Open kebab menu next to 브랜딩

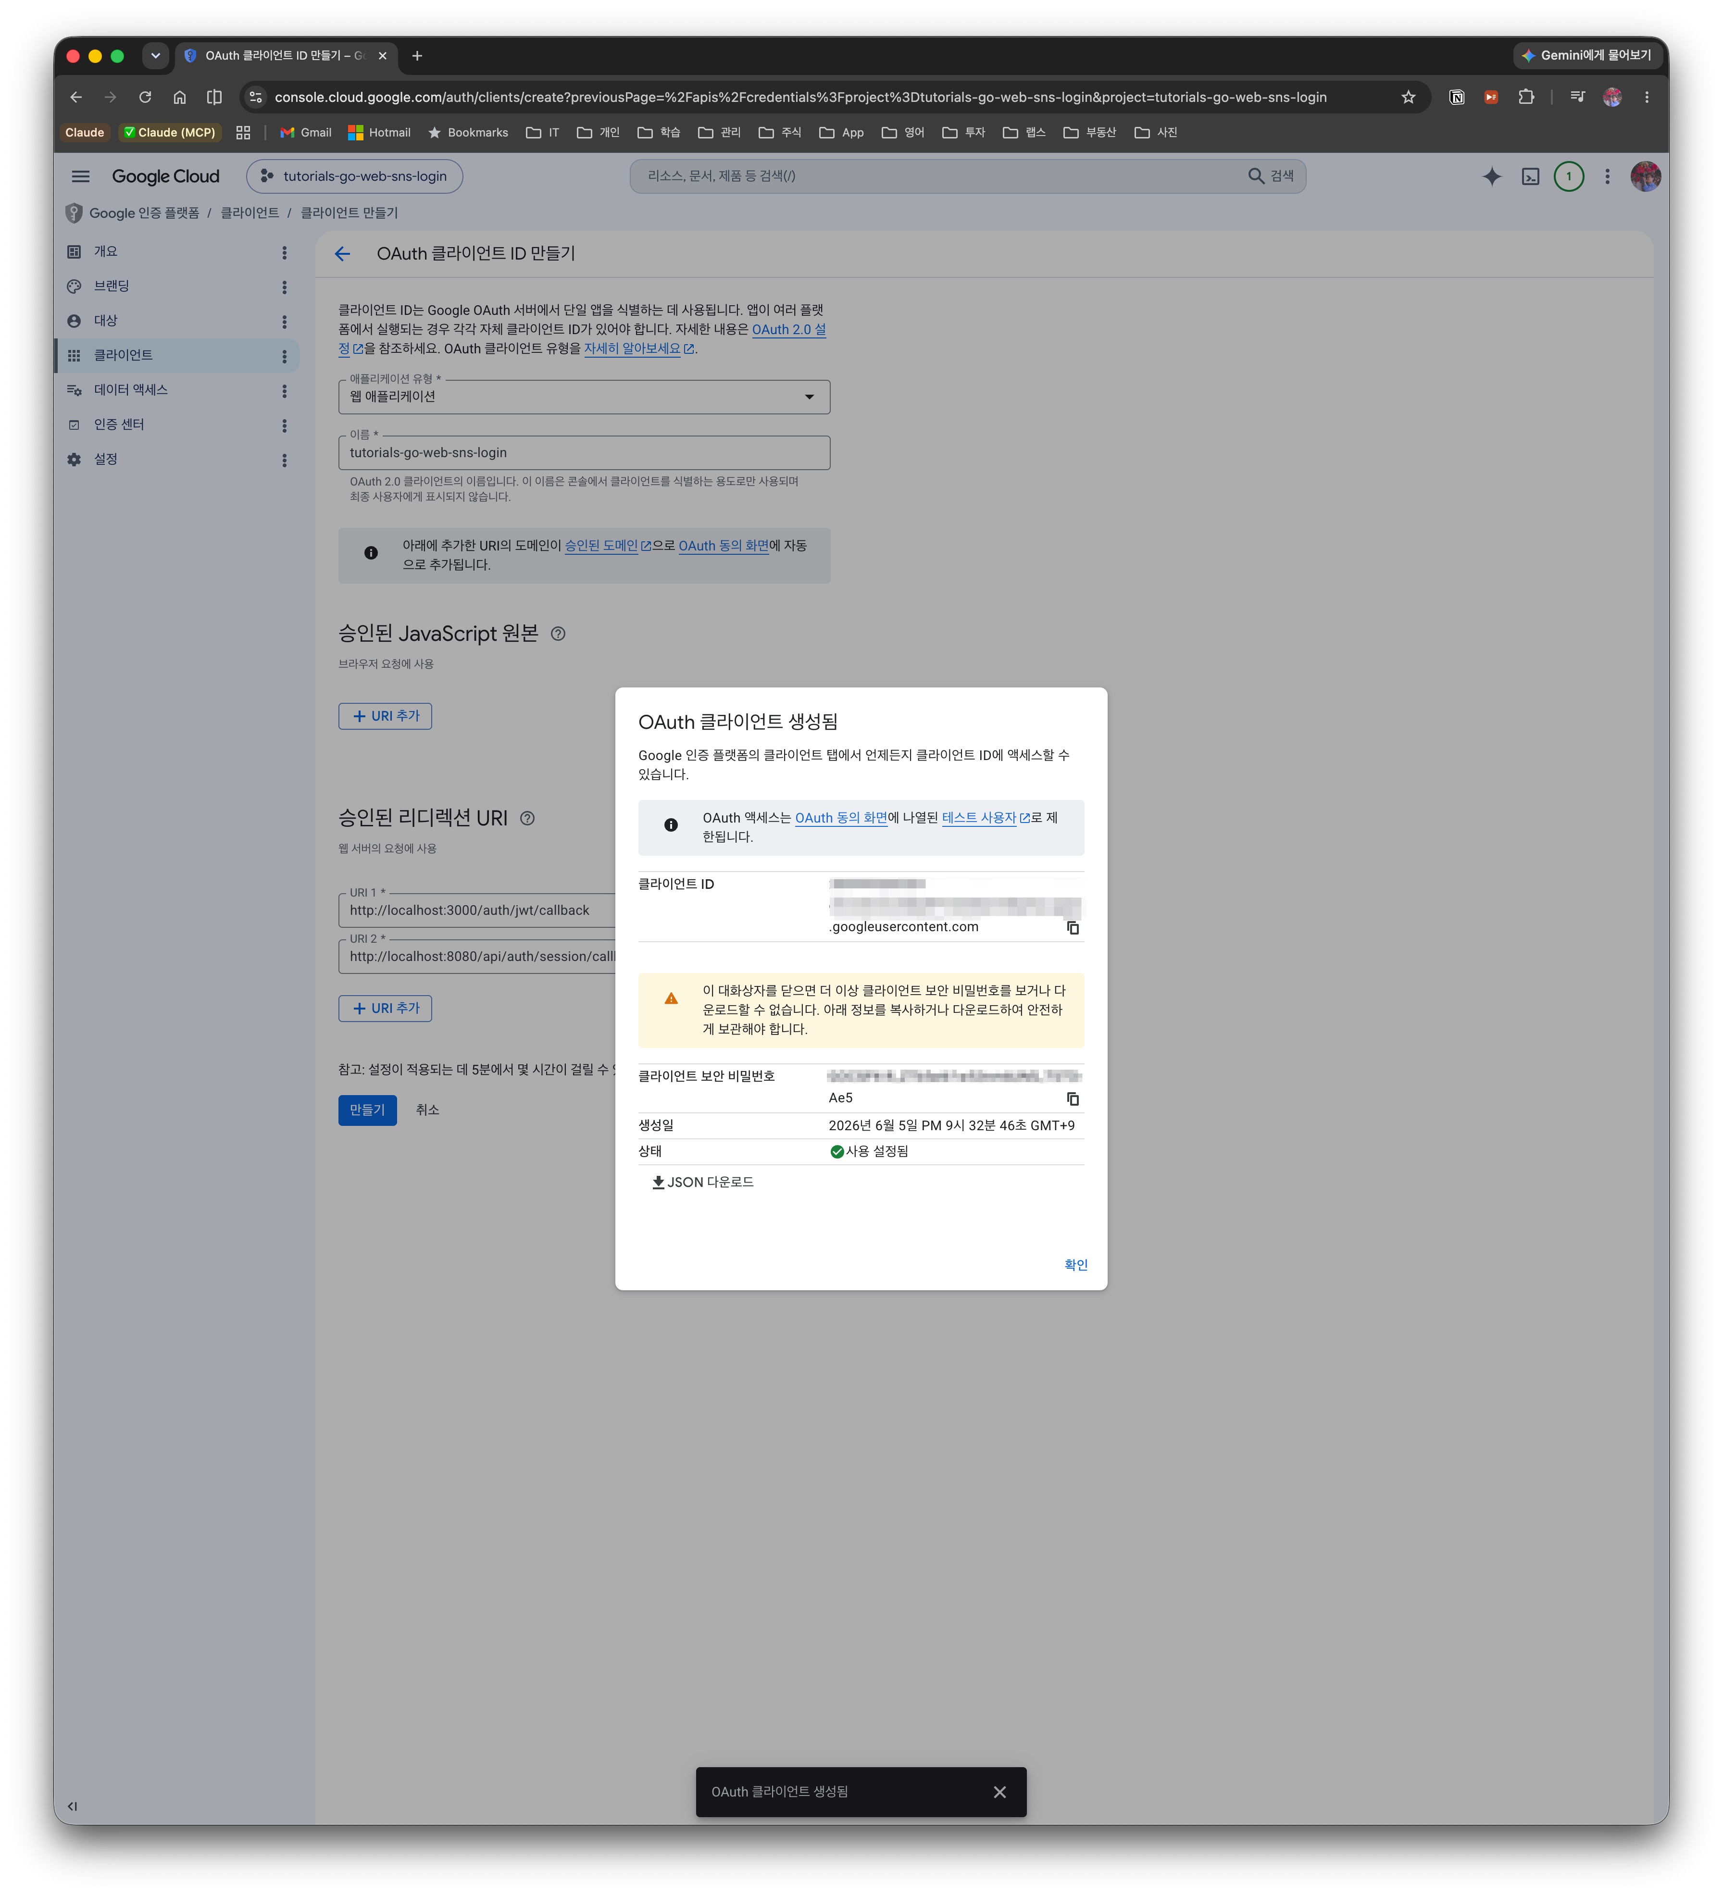(284, 288)
